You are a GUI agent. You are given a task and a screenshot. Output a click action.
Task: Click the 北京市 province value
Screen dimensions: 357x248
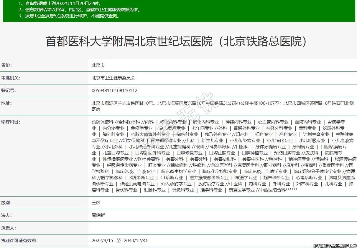pos(98,65)
